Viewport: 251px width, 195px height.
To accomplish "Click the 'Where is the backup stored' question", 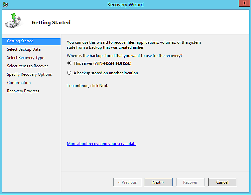I will click(124, 56).
